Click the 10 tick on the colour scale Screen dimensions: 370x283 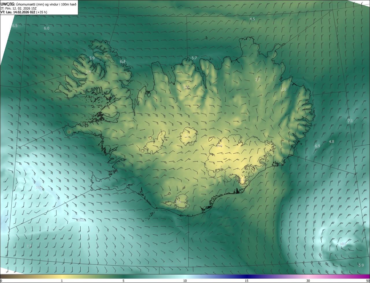(x=185, y=281)
